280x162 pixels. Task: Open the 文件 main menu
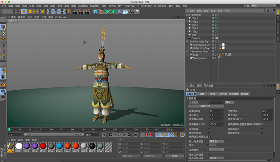click(4, 6)
